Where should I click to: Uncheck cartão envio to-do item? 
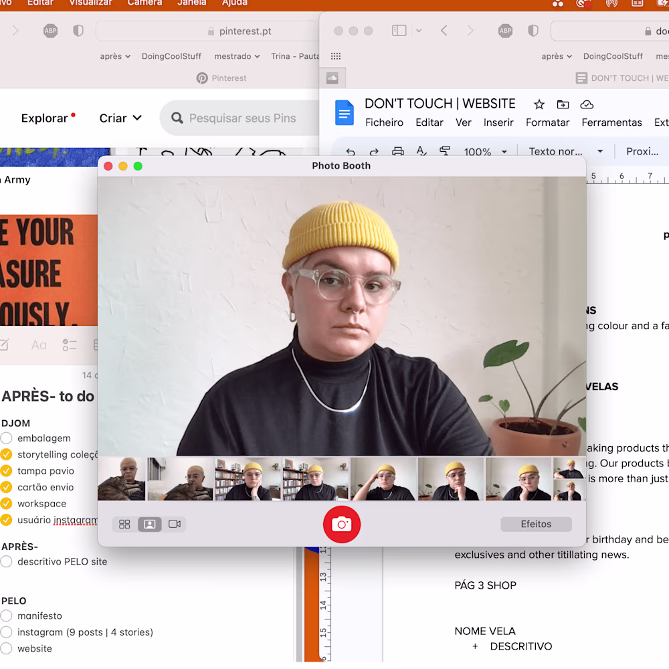(7, 487)
